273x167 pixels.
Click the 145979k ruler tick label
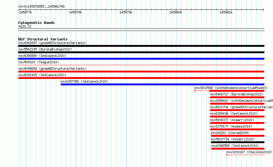coord(126,12)
